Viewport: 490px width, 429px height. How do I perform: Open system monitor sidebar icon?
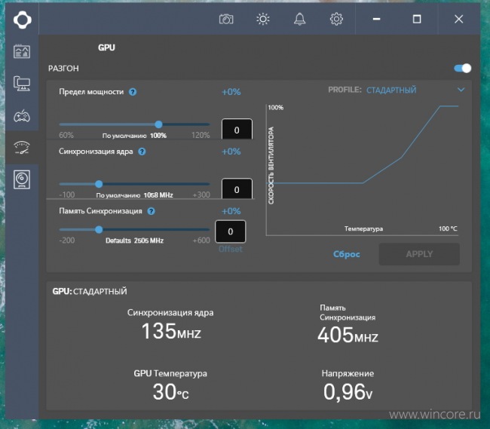[x=22, y=84]
